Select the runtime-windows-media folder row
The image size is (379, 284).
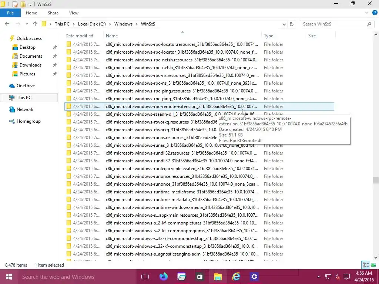(199, 207)
